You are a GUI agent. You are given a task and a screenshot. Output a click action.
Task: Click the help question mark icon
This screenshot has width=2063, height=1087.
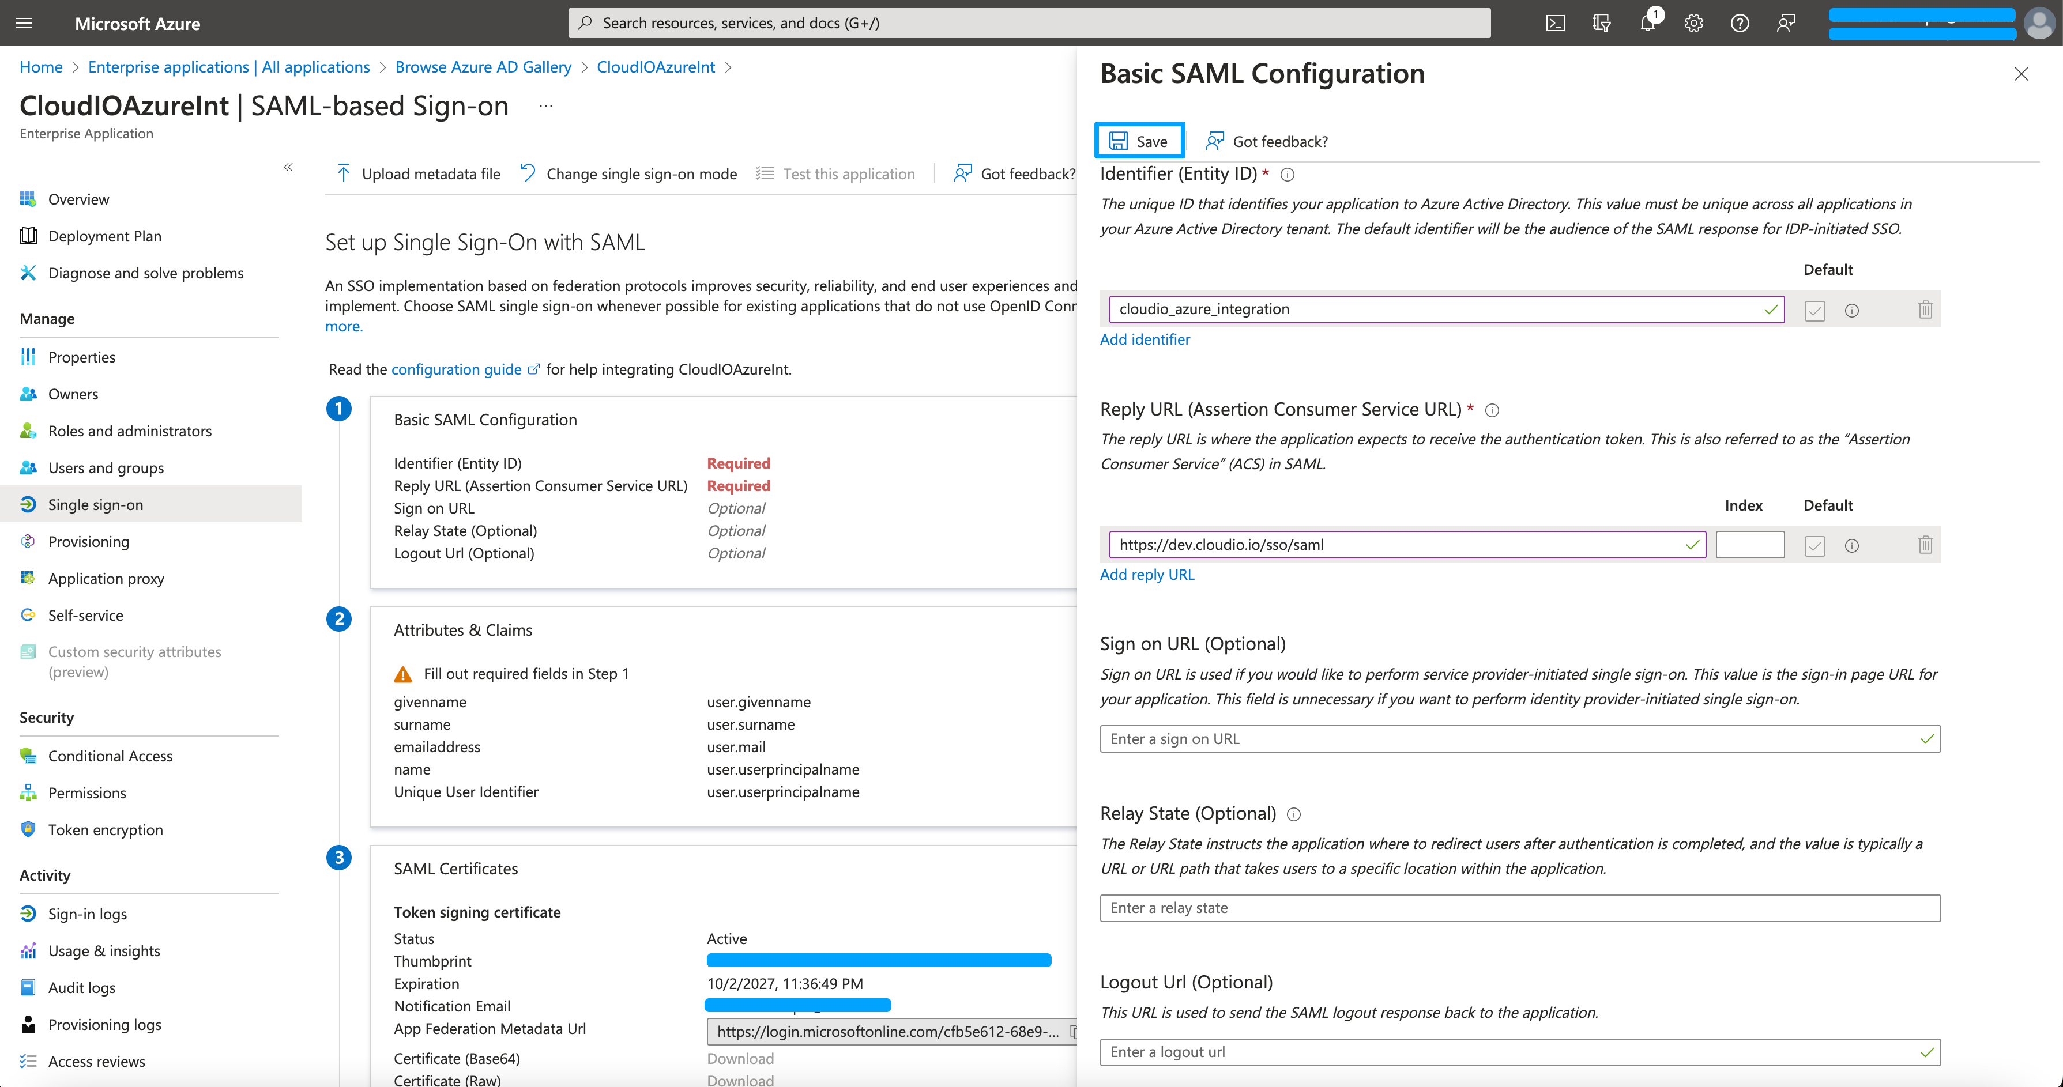(x=1740, y=23)
